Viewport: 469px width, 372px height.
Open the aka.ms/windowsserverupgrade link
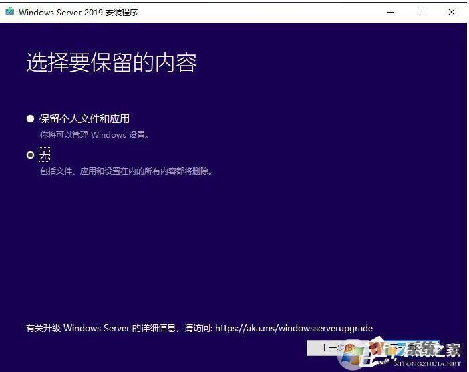point(294,328)
